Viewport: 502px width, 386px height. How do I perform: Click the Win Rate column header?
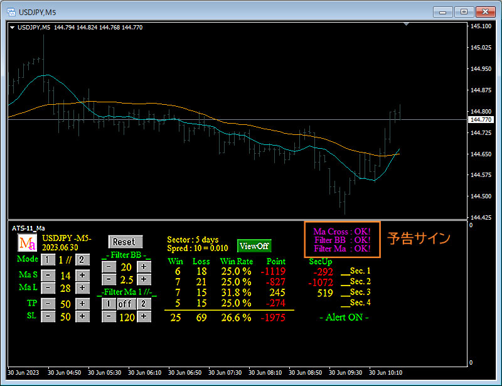[x=237, y=261]
